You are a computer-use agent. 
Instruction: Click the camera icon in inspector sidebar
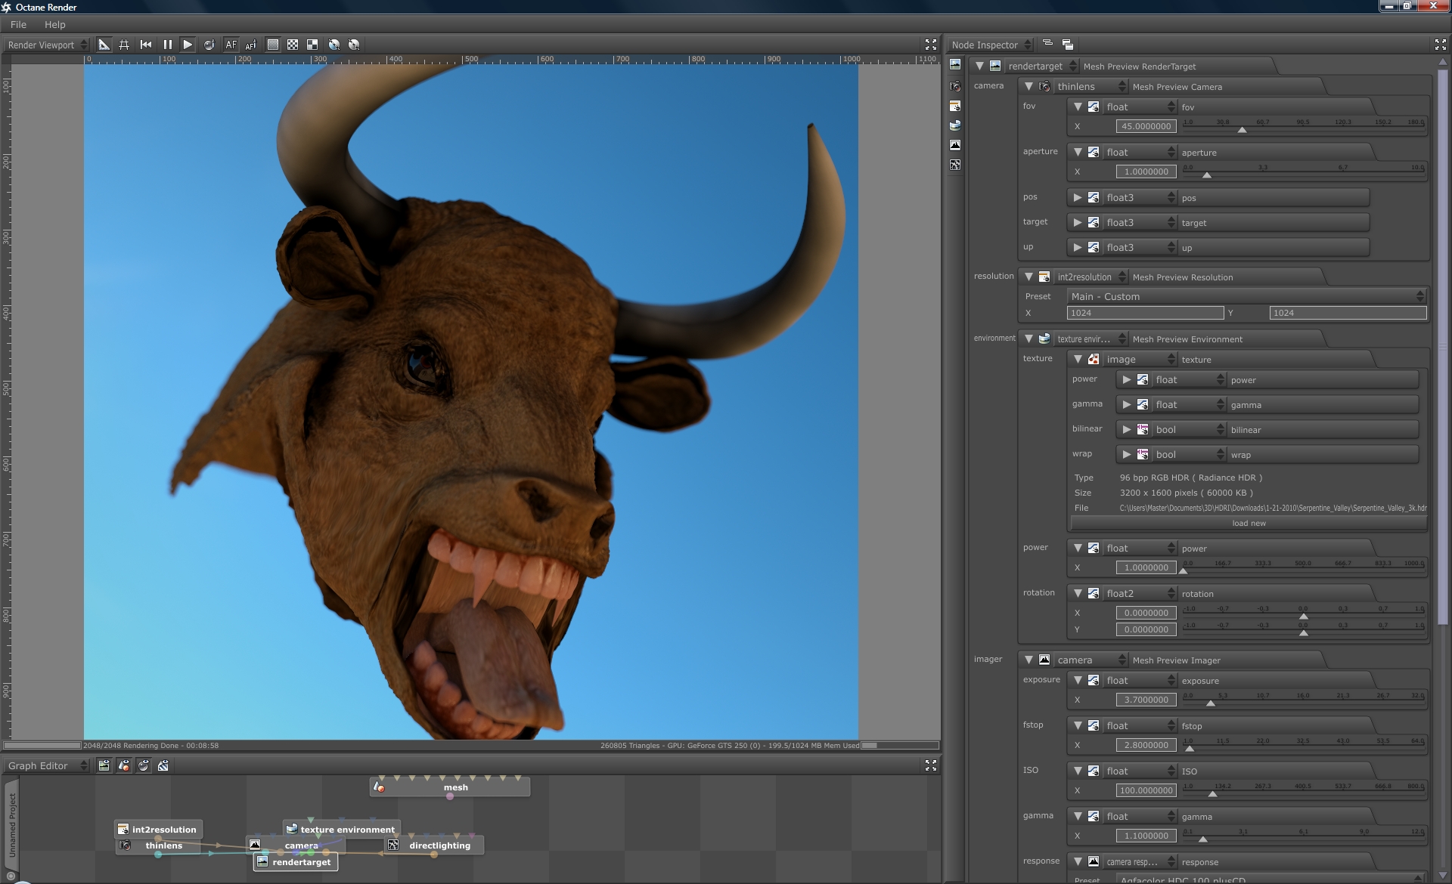(x=955, y=86)
